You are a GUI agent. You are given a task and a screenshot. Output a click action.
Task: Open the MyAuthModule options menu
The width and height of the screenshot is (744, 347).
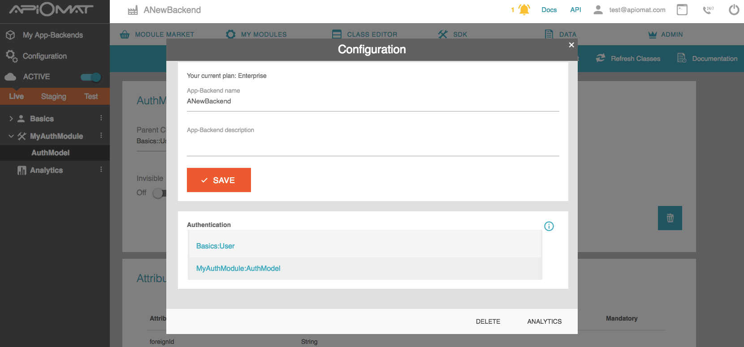[x=101, y=136]
